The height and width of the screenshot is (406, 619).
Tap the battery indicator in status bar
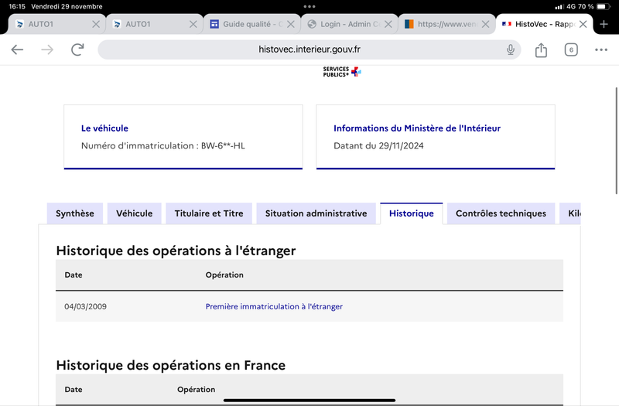(x=604, y=6)
